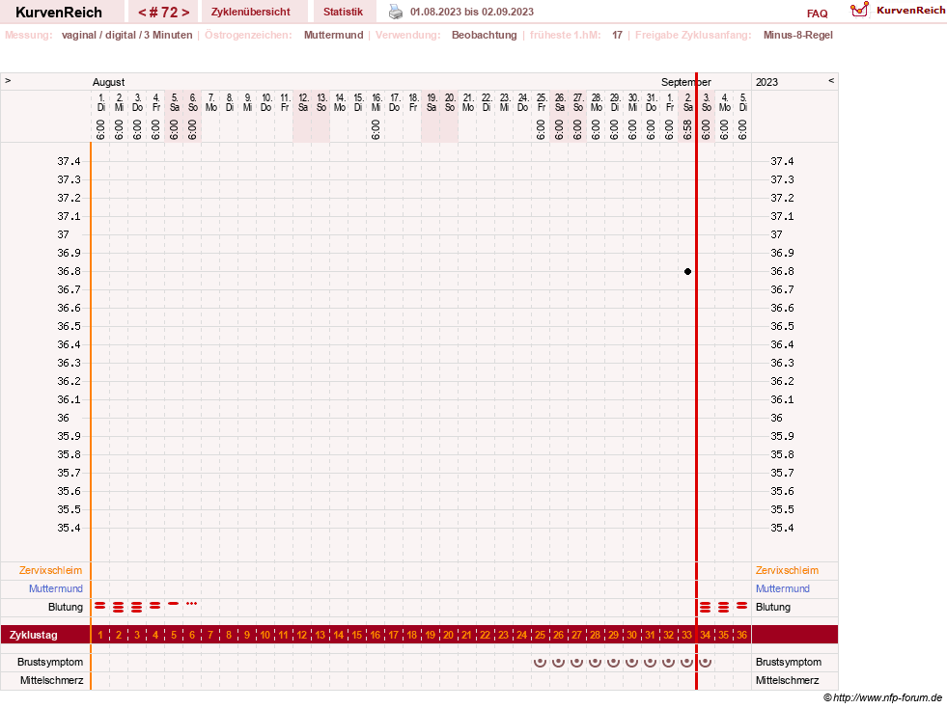The height and width of the screenshot is (709, 947).
Task: Click the cycle number #72
Action: tap(164, 13)
